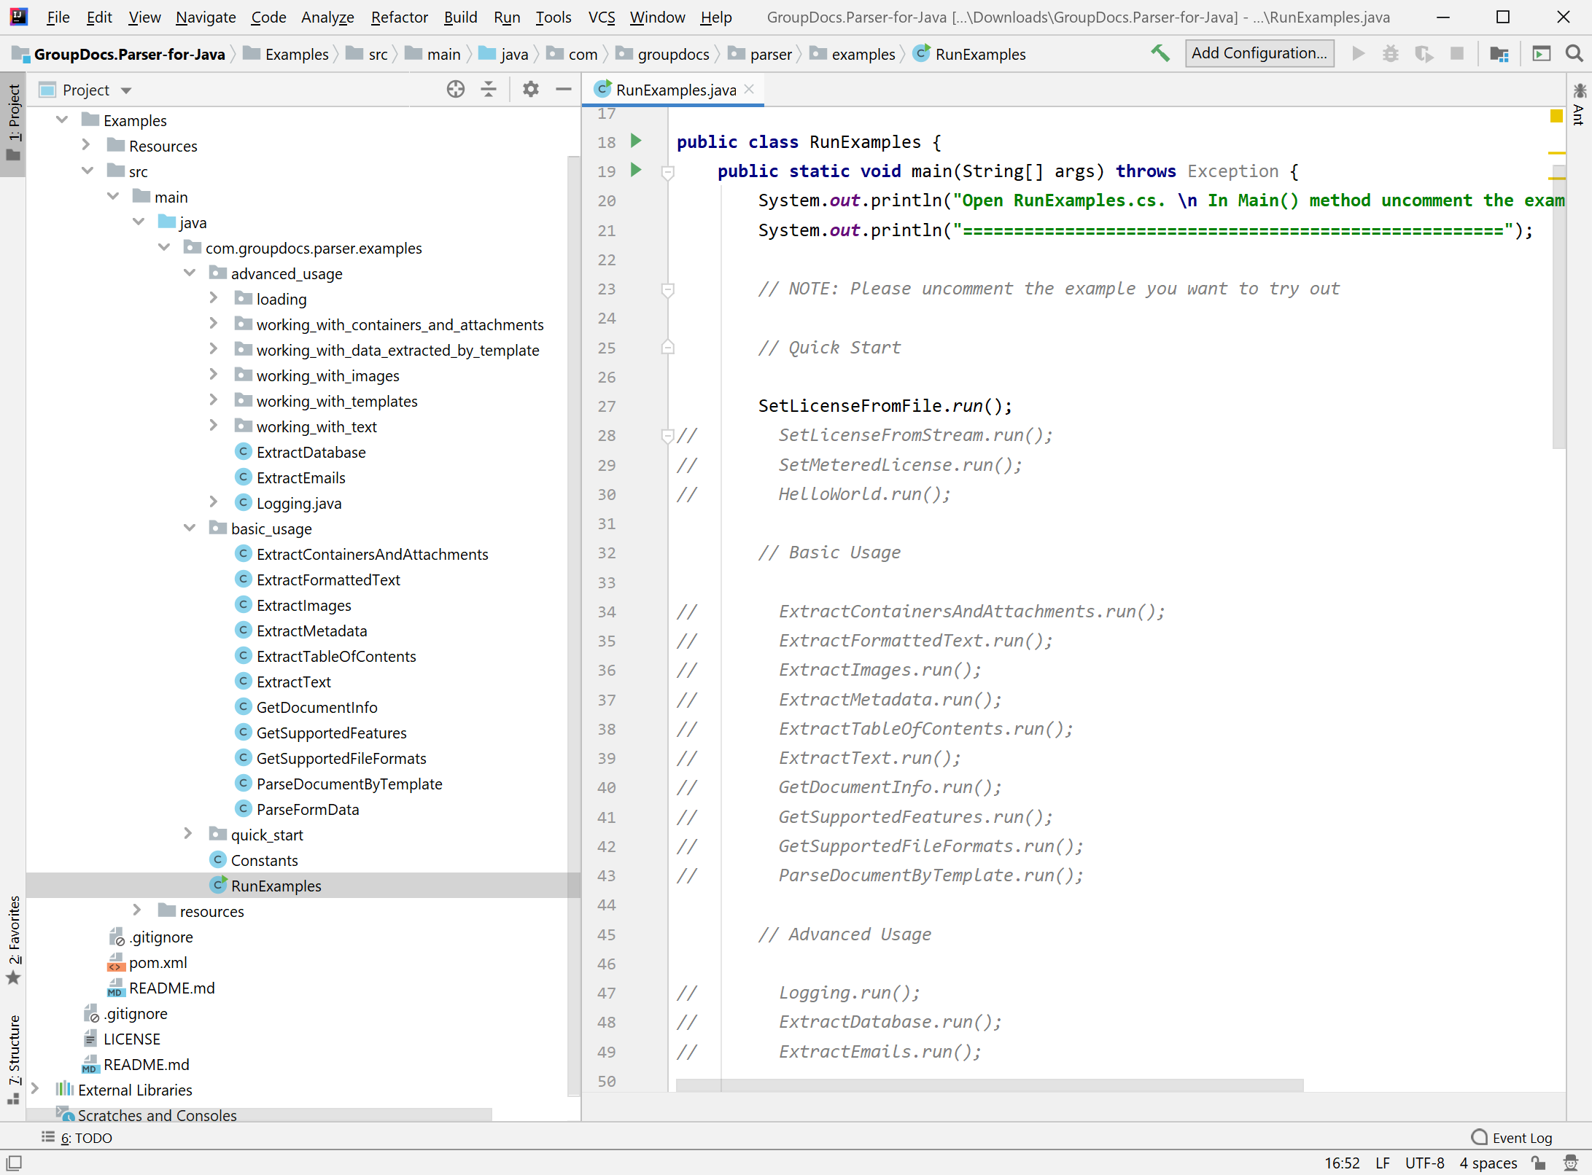Toggle the read-only lock icon in status bar
1592x1175 pixels.
click(1539, 1163)
